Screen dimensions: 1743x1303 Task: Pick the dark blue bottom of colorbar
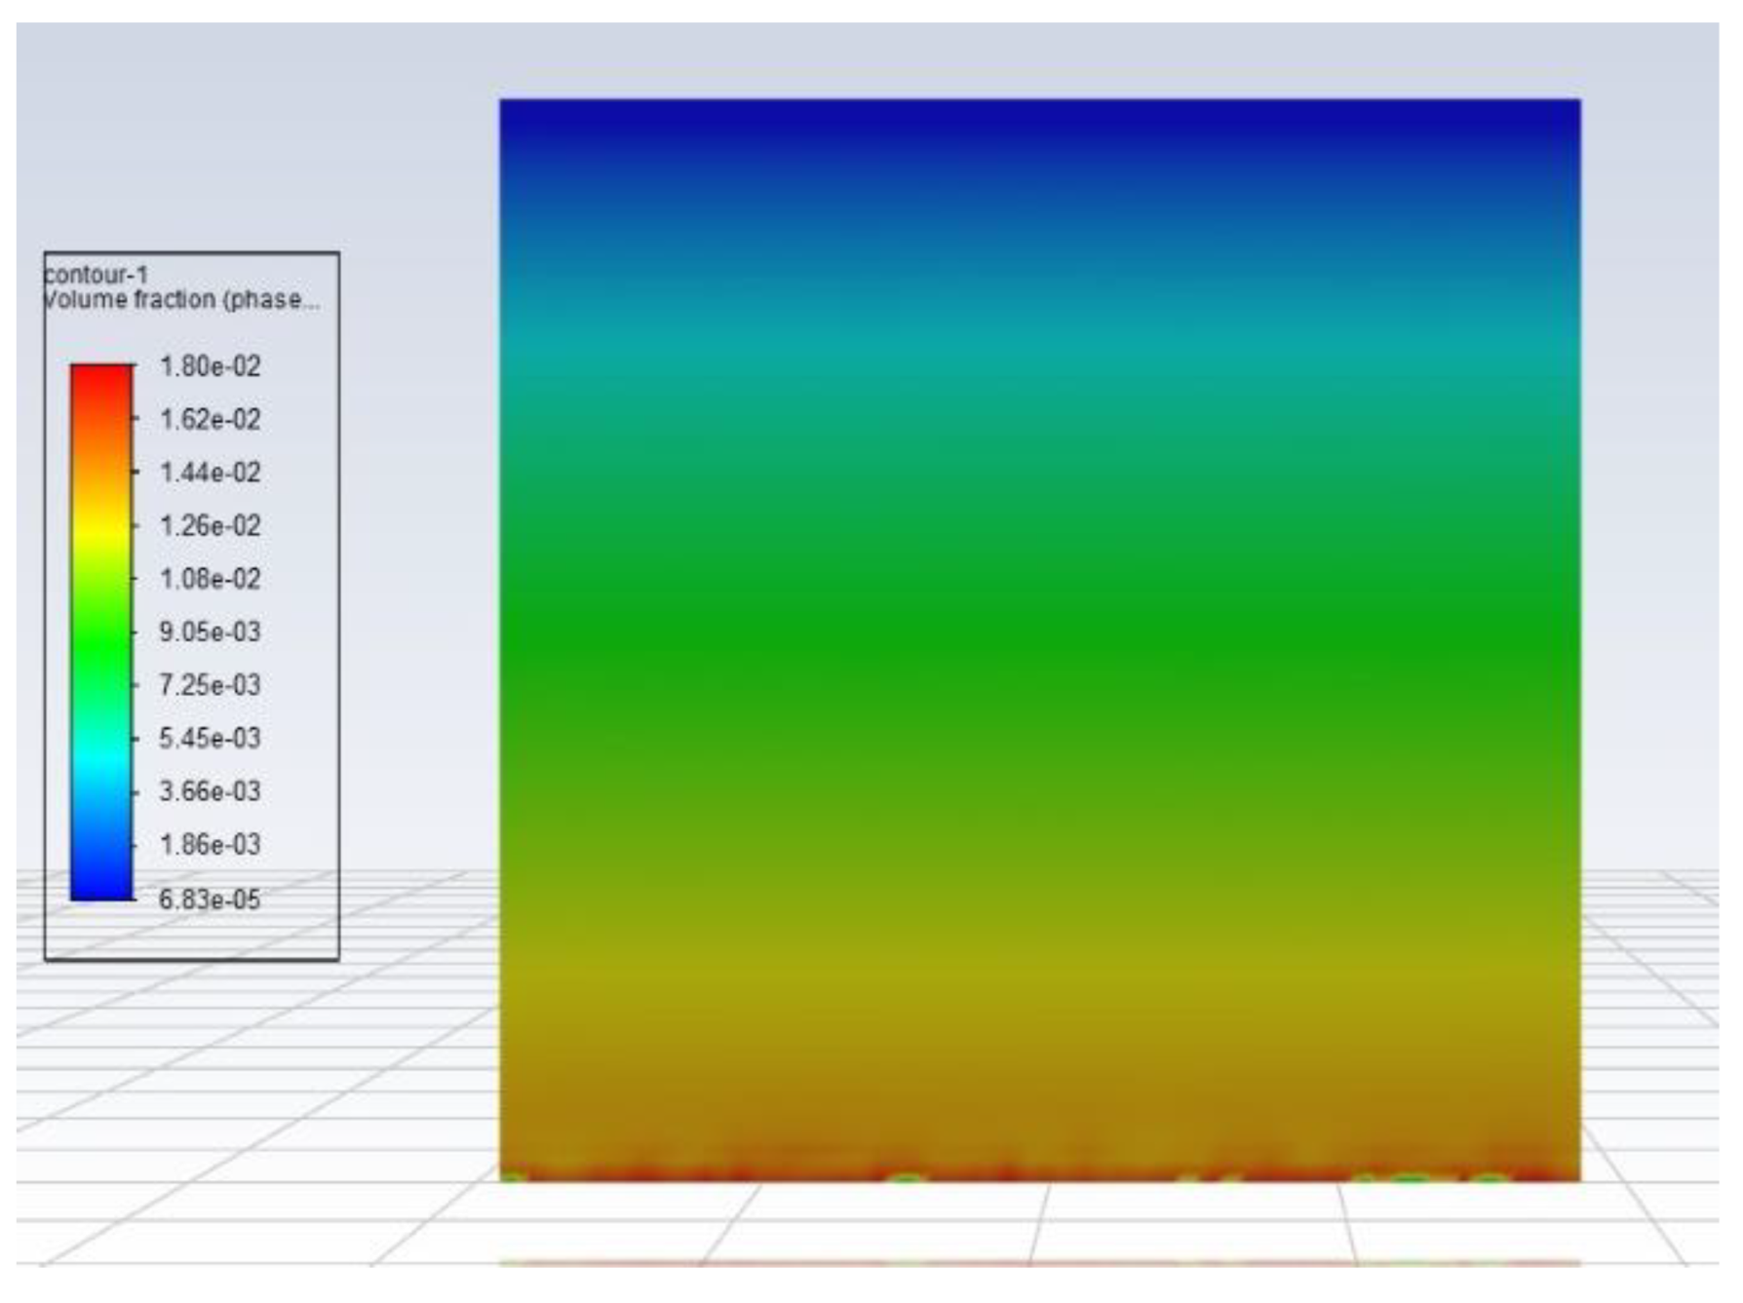pos(101,887)
